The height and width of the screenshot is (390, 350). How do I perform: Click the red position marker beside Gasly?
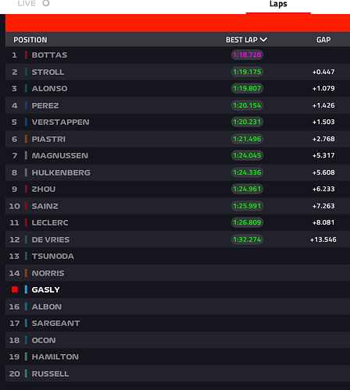point(15,289)
